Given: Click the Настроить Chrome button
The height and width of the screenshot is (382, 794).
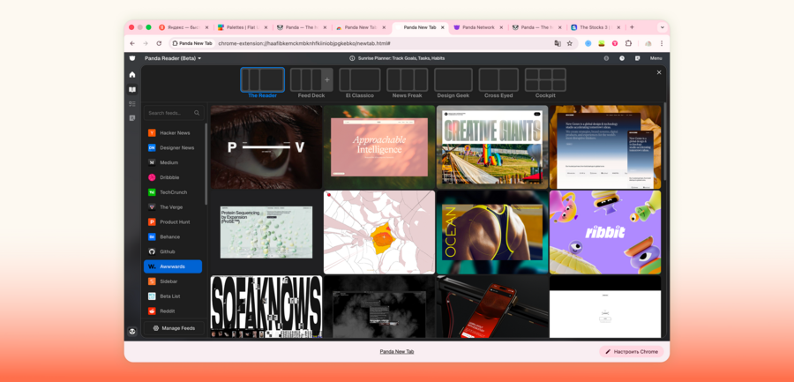Looking at the screenshot, I should click(x=631, y=352).
